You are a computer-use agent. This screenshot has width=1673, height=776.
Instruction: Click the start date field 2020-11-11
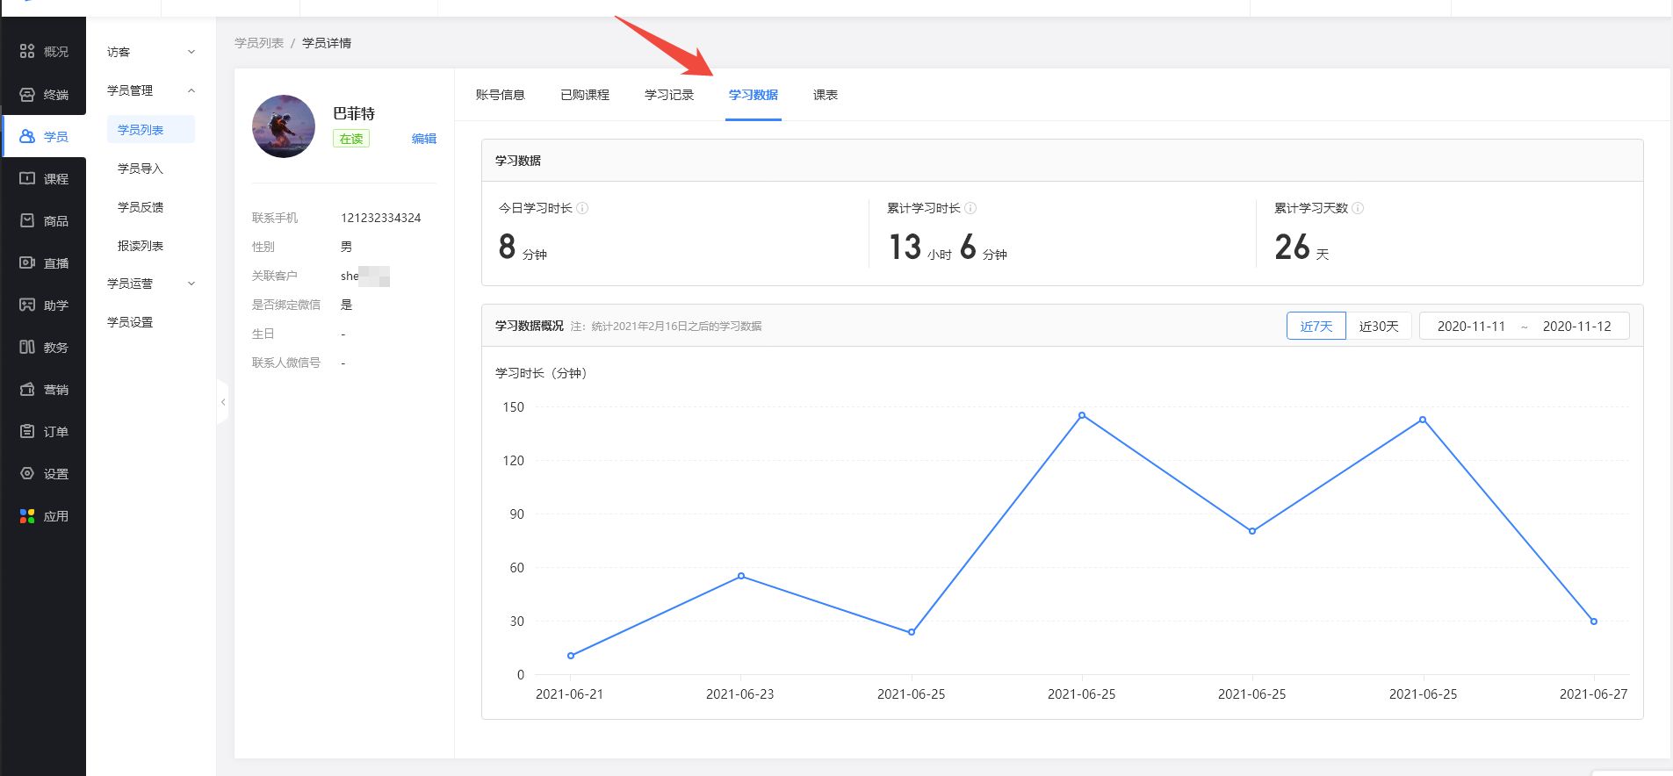pos(1470,327)
